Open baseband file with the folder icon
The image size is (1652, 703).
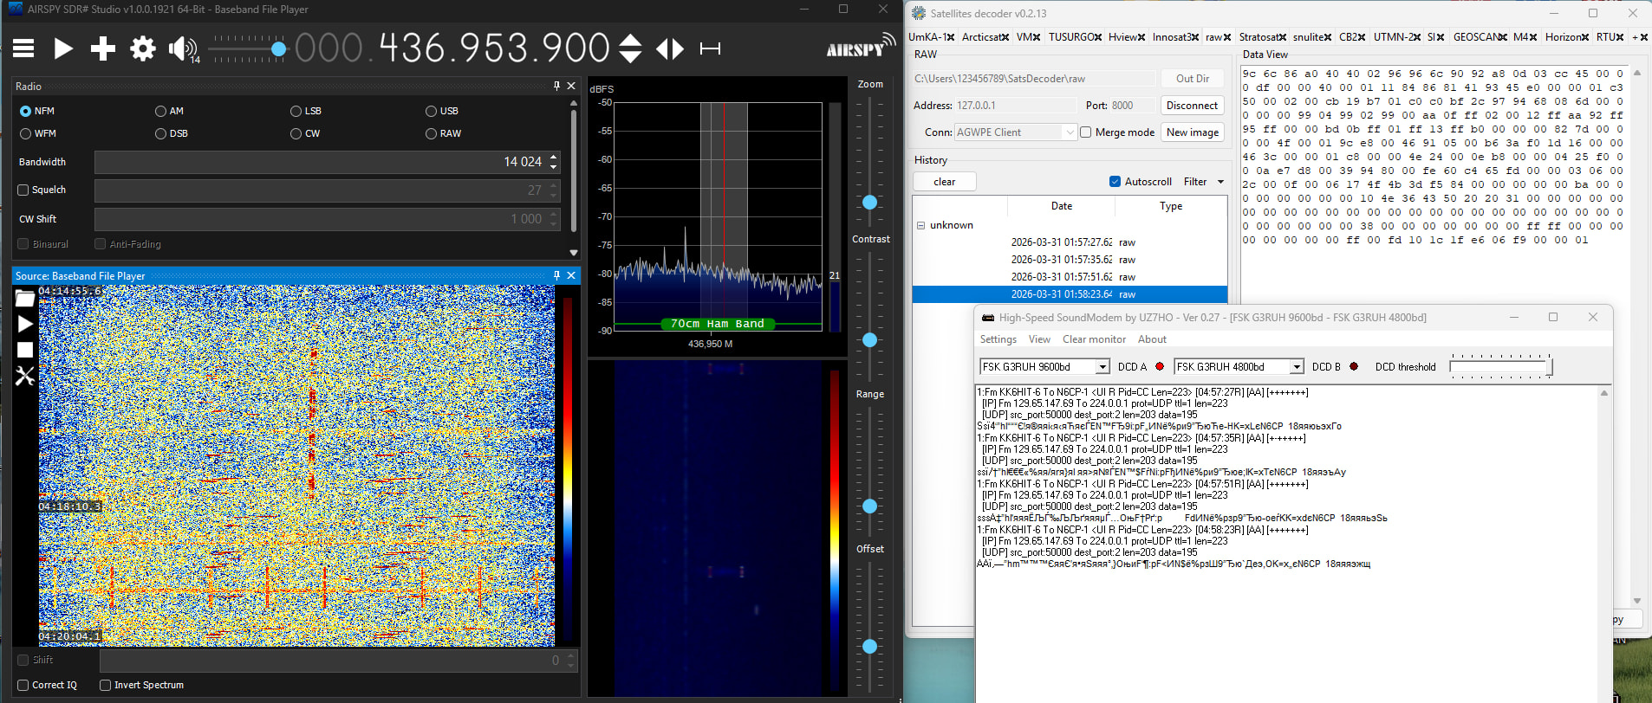pos(25,299)
